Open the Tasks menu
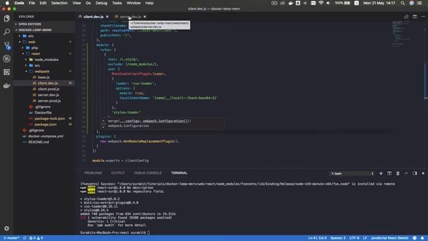 pyautogui.click(x=117, y=3)
